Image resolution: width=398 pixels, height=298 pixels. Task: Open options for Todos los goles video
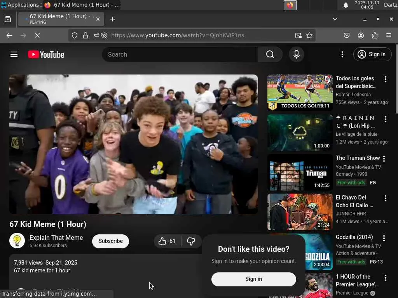[385, 79]
